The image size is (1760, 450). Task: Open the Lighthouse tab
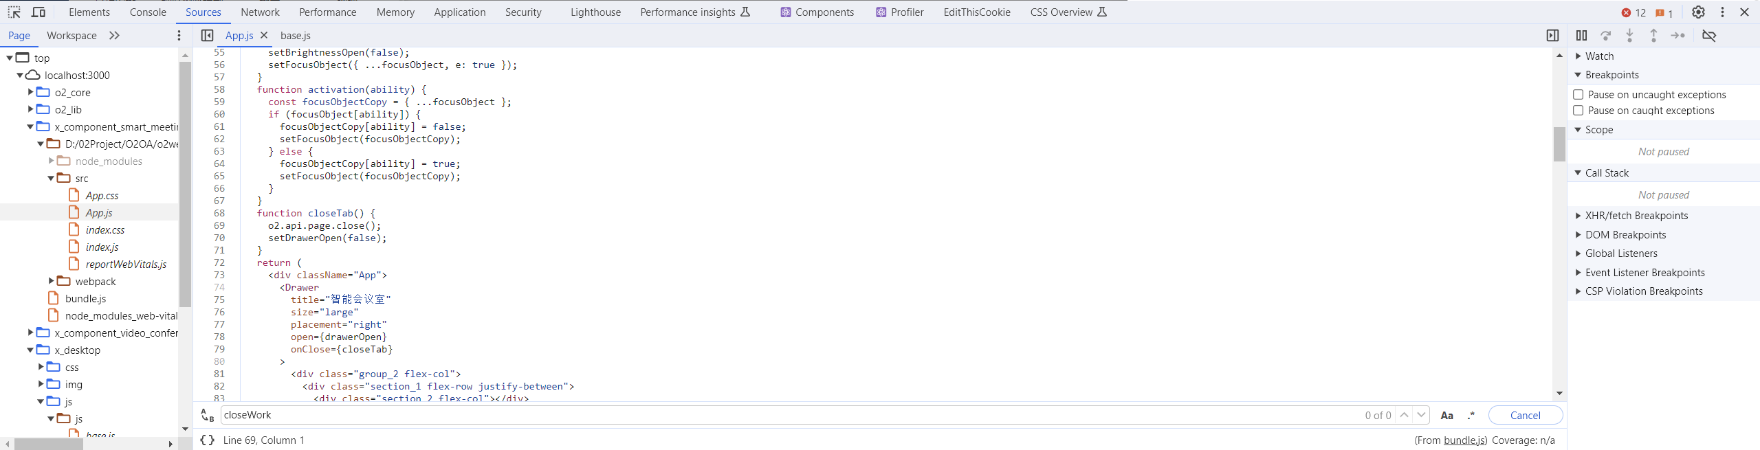[x=595, y=12]
